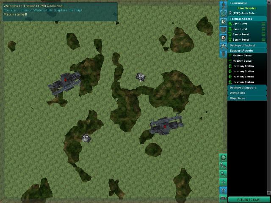Viewport: 271px width, 203px height.
Task: Select the two-figures move tool icon
Action: (x=223, y=166)
